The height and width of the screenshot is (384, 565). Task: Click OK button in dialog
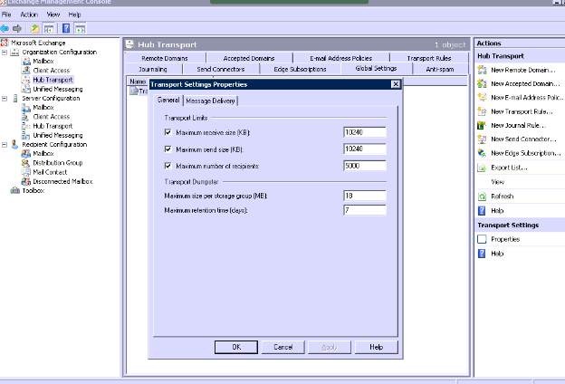[236, 347]
